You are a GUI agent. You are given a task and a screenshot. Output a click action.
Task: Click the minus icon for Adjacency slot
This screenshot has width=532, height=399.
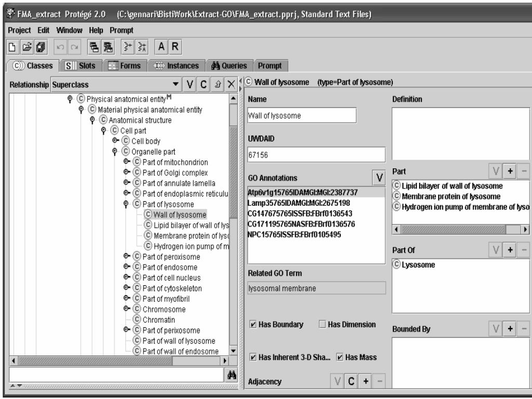click(379, 381)
